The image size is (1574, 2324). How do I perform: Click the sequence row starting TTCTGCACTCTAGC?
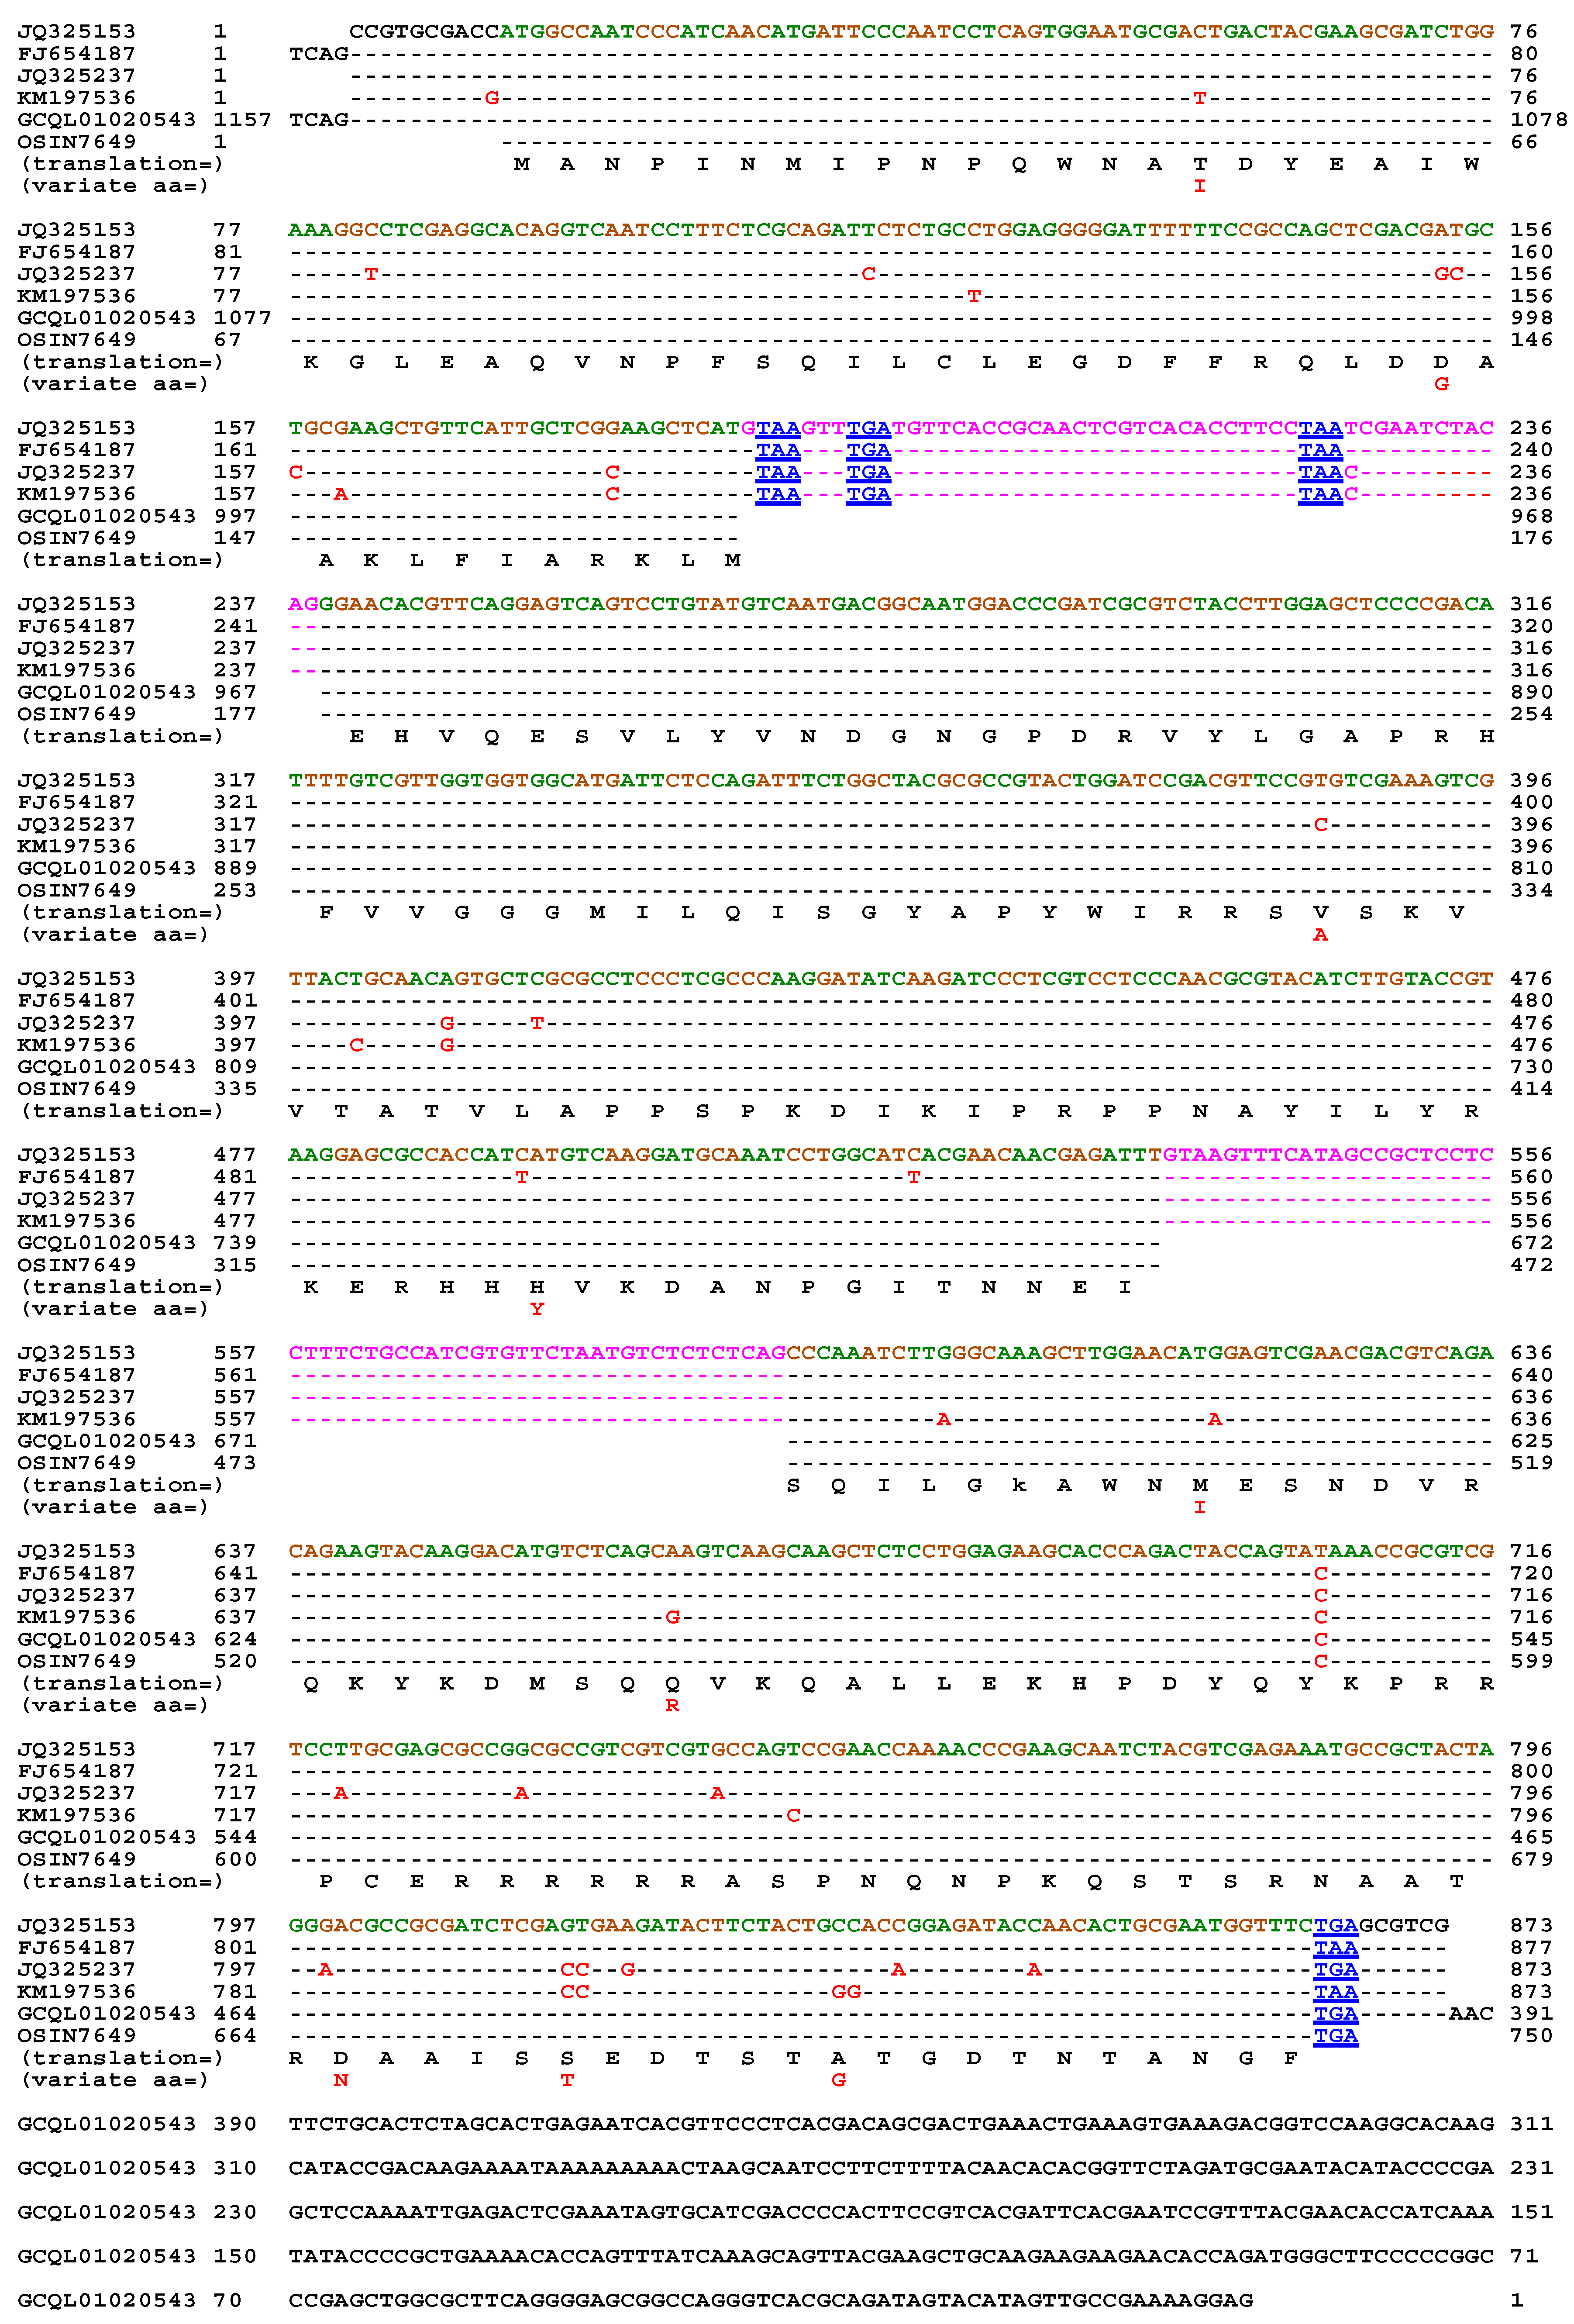tap(891, 2124)
